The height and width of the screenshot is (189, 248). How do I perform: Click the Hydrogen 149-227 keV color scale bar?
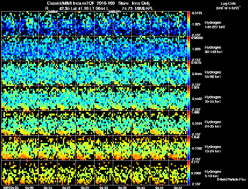point(188,24)
